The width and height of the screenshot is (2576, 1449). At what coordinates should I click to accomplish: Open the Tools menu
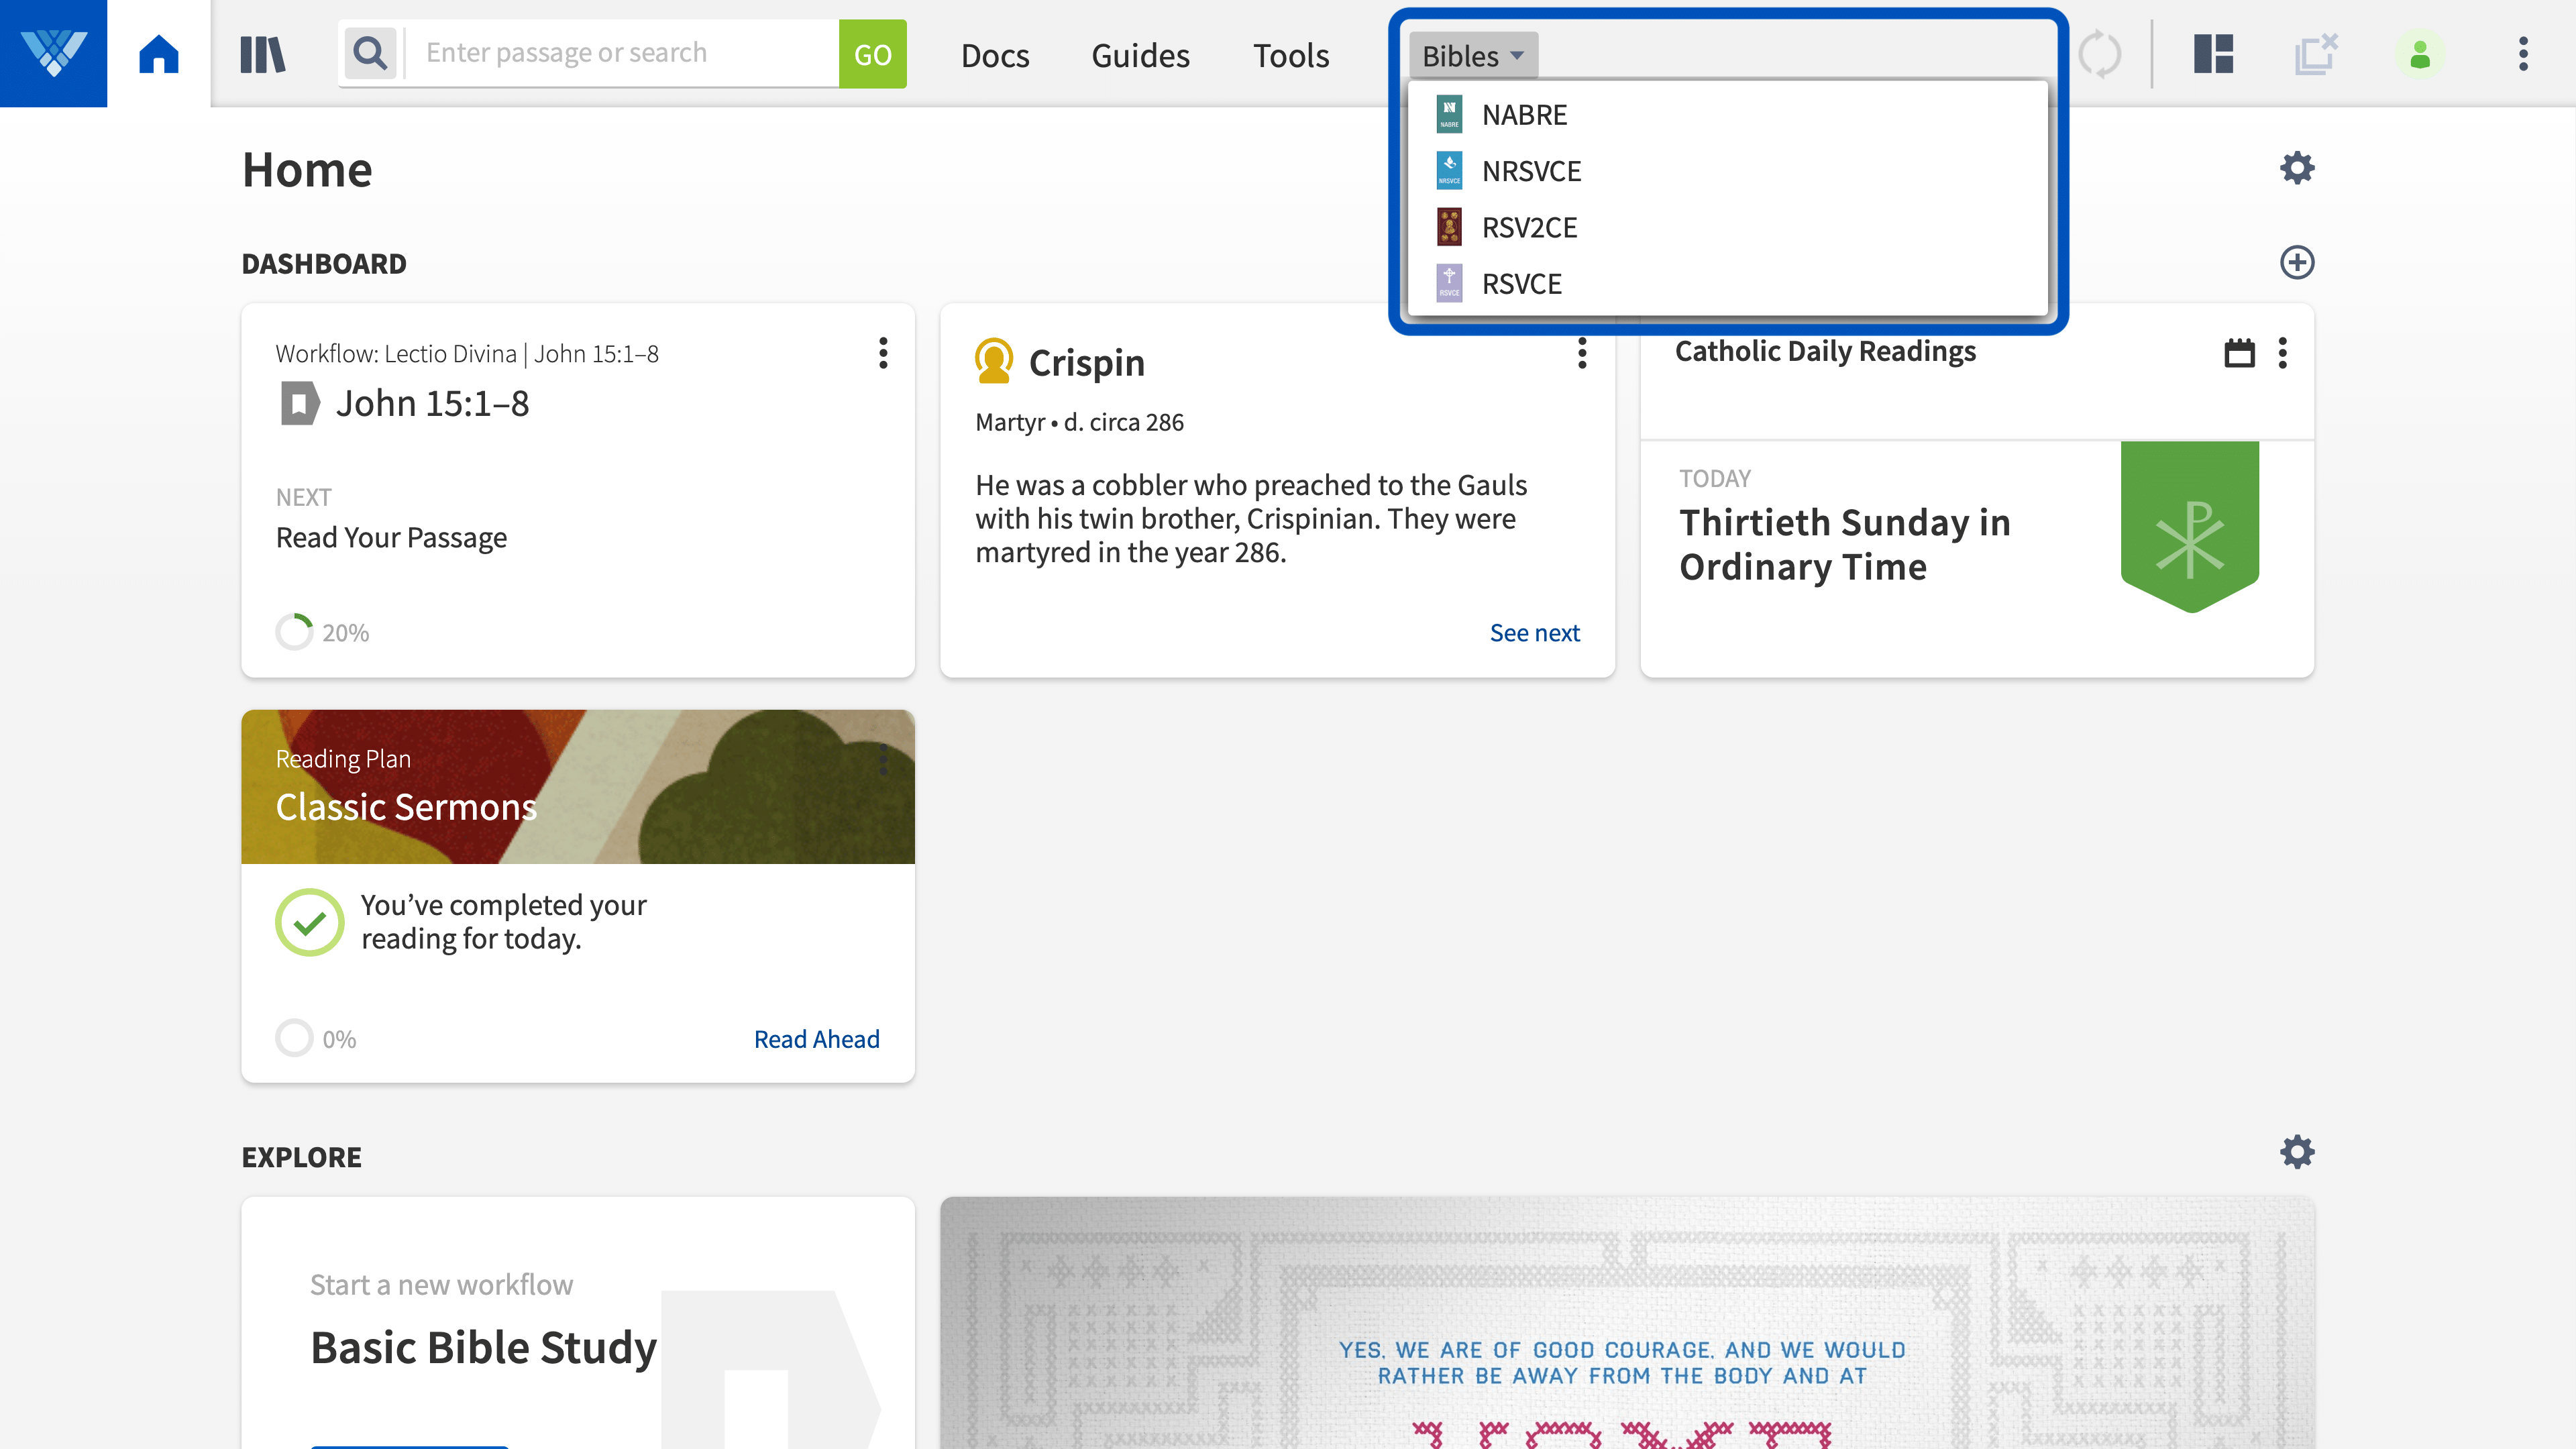click(x=1291, y=55)
